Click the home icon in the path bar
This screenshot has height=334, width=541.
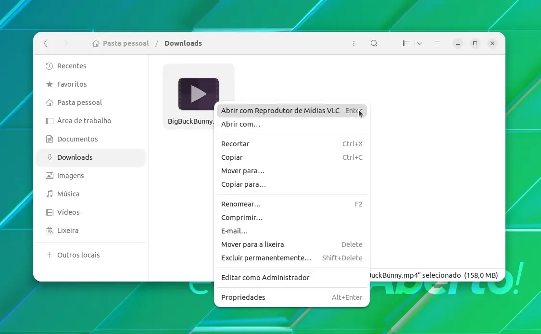click(x=96, y=43)
